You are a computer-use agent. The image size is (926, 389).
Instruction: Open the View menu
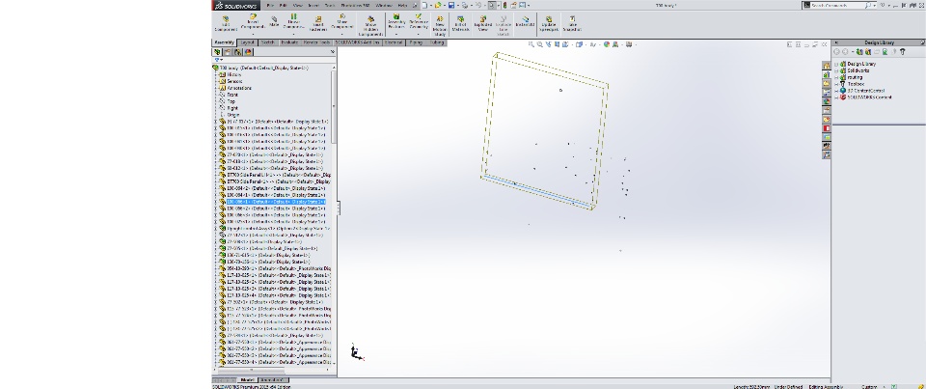click(x=297, y=6)
